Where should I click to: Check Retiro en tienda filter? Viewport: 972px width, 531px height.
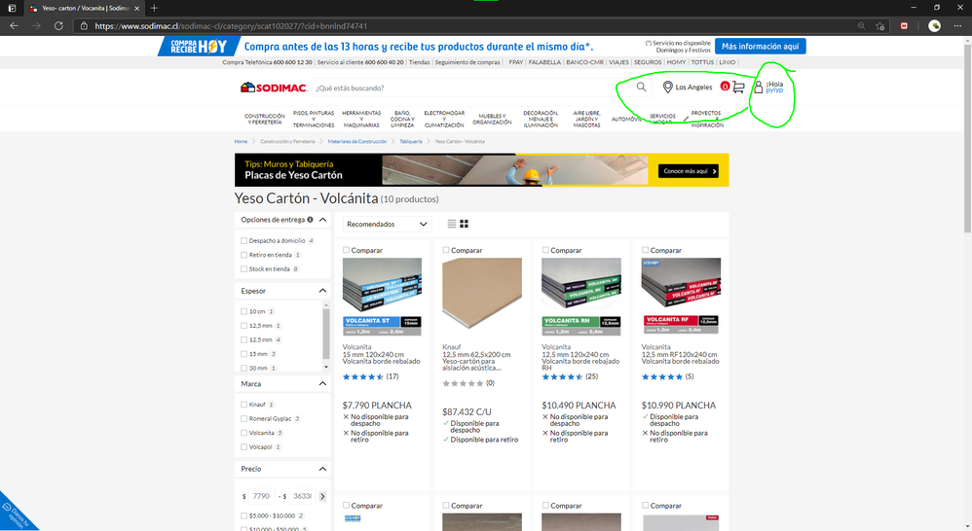(x=243, y=255)
